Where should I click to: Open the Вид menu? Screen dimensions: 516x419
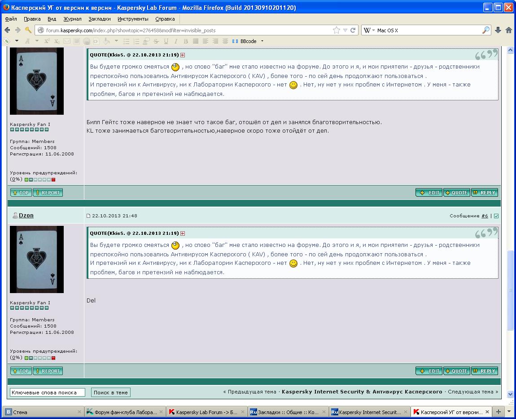point(52,19)
